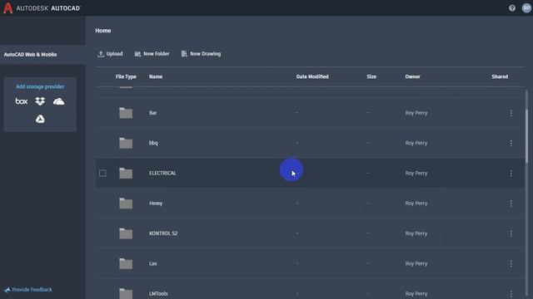Image resolution: width=533 pixels, height=299 pixels.
Task: Click the Home breadcrumb
Action: (103, 31)
